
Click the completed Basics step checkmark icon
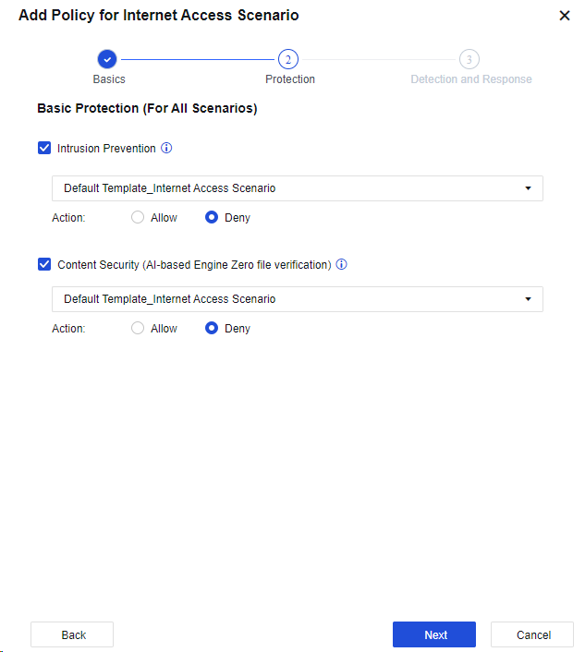tap(107, 59)
